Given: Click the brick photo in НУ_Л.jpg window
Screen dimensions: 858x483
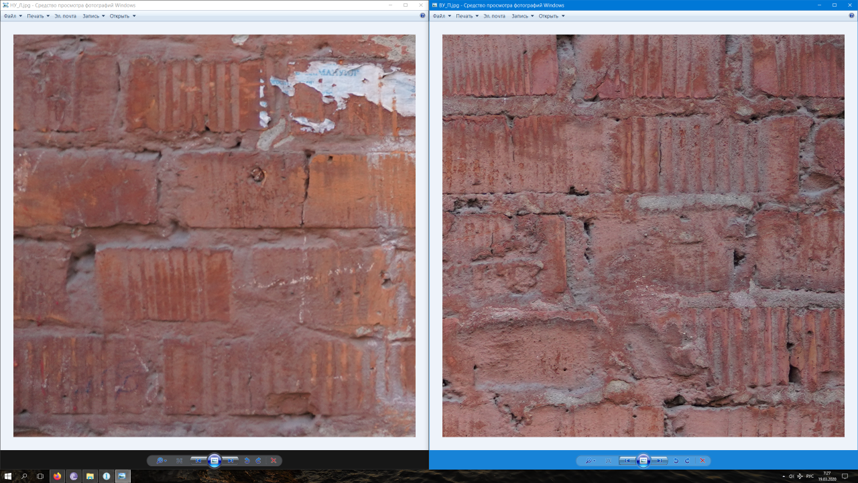Looking at the screenshot, I should click(x=214, y=235).
